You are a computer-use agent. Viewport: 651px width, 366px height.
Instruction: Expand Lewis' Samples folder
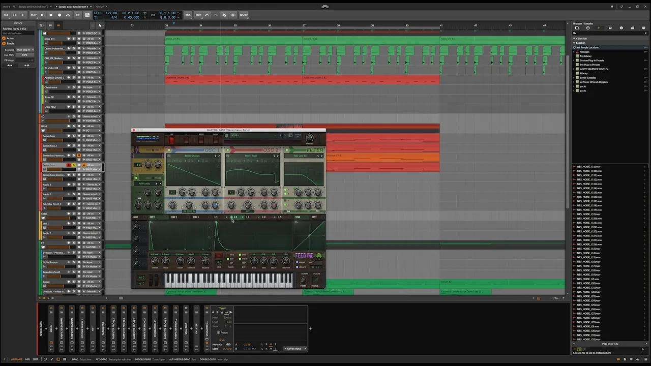pos(573,78)
